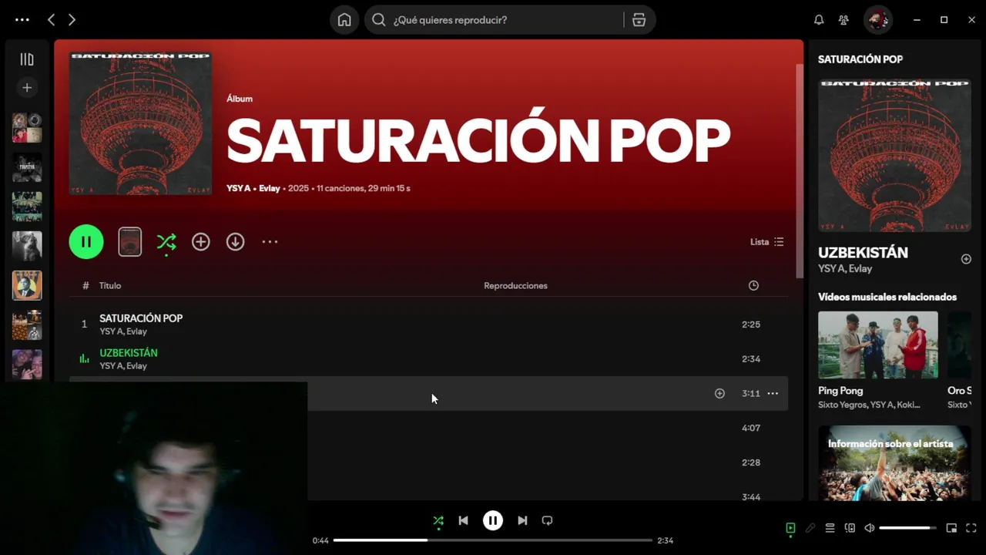The image size is (986, 555).
Task: Click the large album cover art
Action: click(140, 123)
